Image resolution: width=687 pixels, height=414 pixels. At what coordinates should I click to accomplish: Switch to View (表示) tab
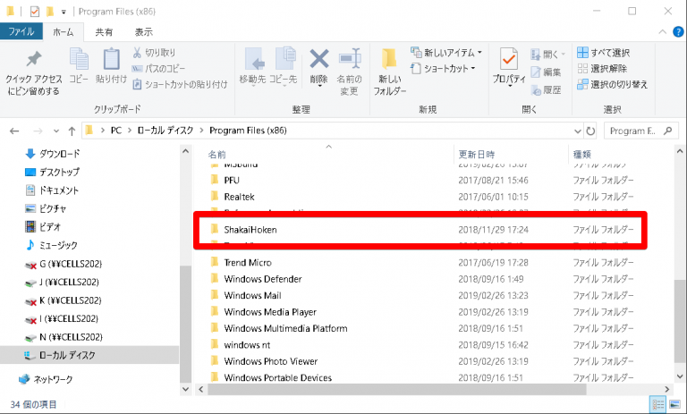tap(144, 31)
